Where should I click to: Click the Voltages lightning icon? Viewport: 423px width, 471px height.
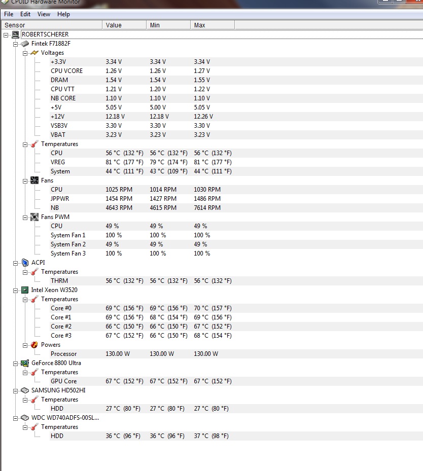point(34,53)
